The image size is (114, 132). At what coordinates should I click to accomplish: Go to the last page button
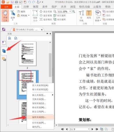[97, 129]
